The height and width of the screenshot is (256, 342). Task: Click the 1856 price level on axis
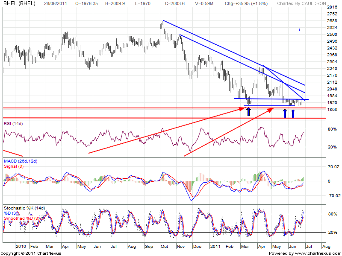click(332, 110)
